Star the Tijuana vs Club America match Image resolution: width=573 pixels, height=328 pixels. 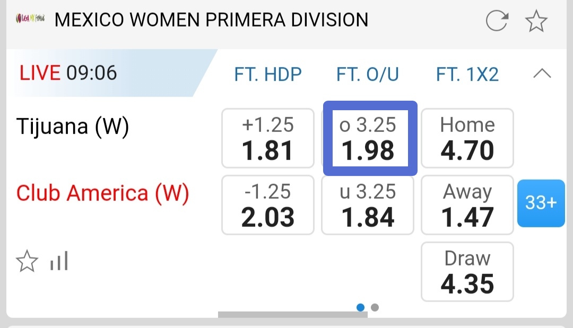[27, 261]
